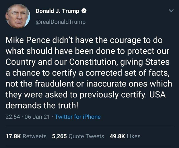Image resolution: width=179 pixels, height=148 pixels.
Task: Click the Twitter for iPhone source link
Action: 78,117
